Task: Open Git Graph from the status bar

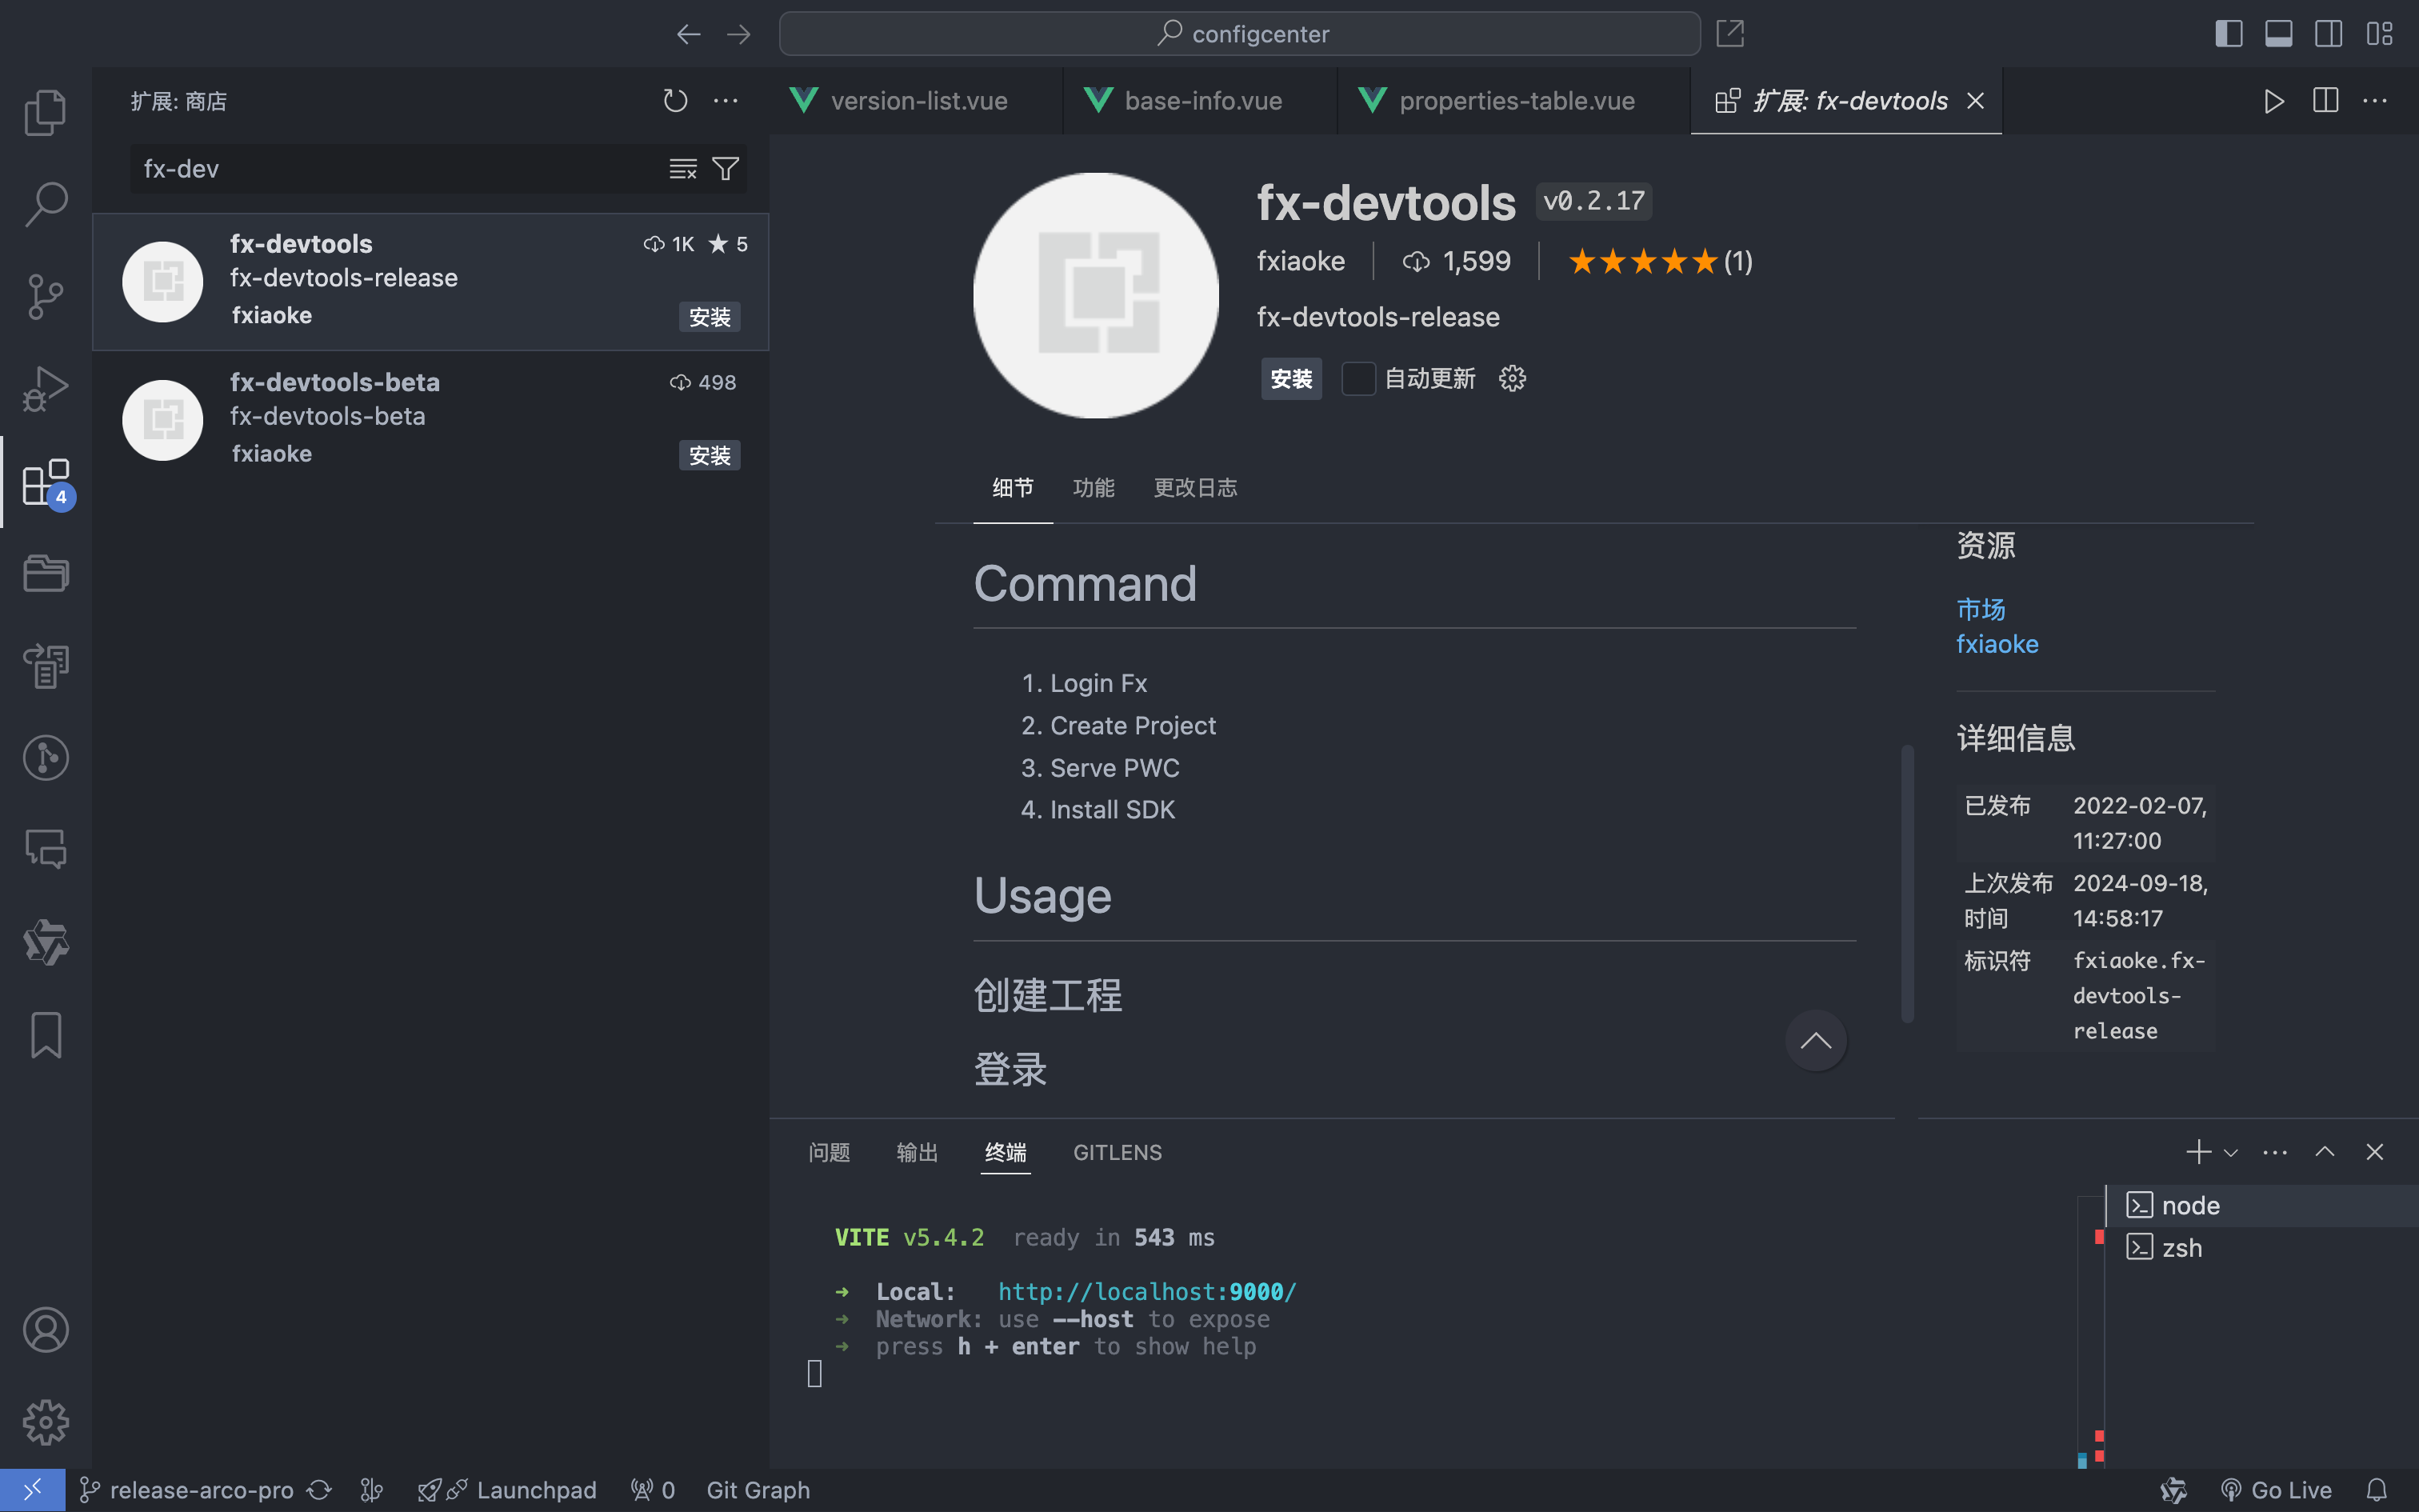Action: point(758,1490)
